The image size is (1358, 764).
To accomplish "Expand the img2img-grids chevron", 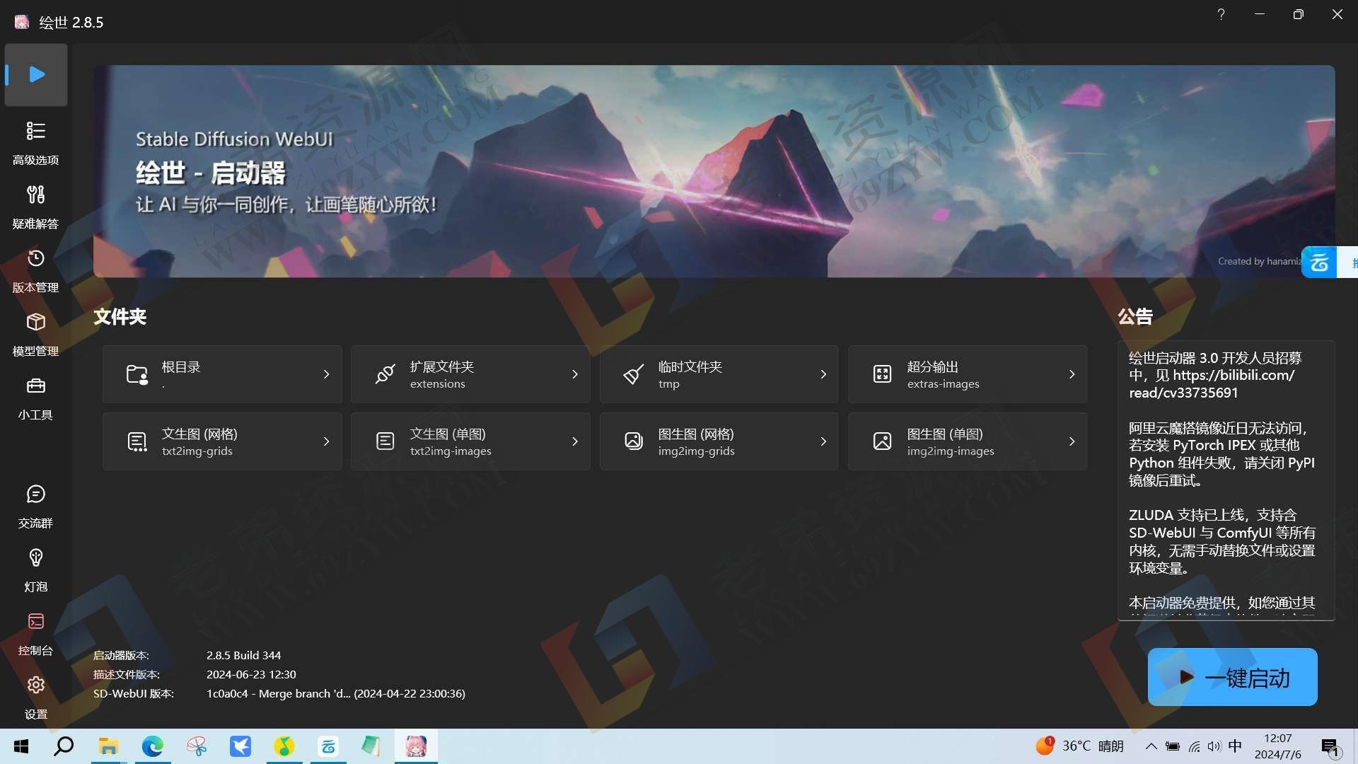I will [823, 441].
